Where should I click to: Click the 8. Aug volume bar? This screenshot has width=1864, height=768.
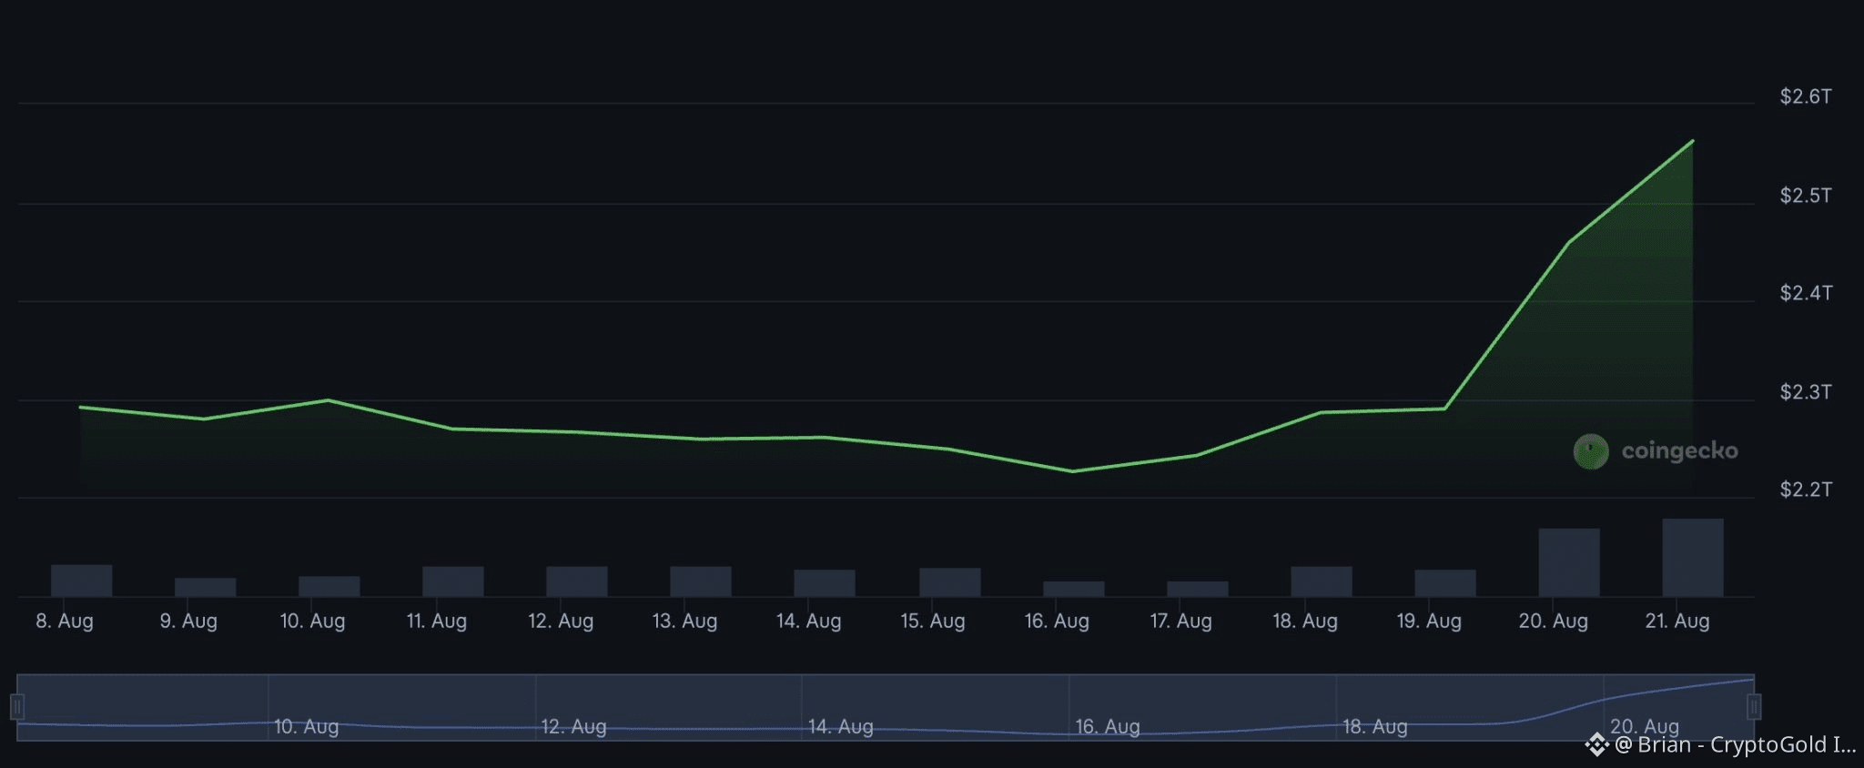pos(82,581)
